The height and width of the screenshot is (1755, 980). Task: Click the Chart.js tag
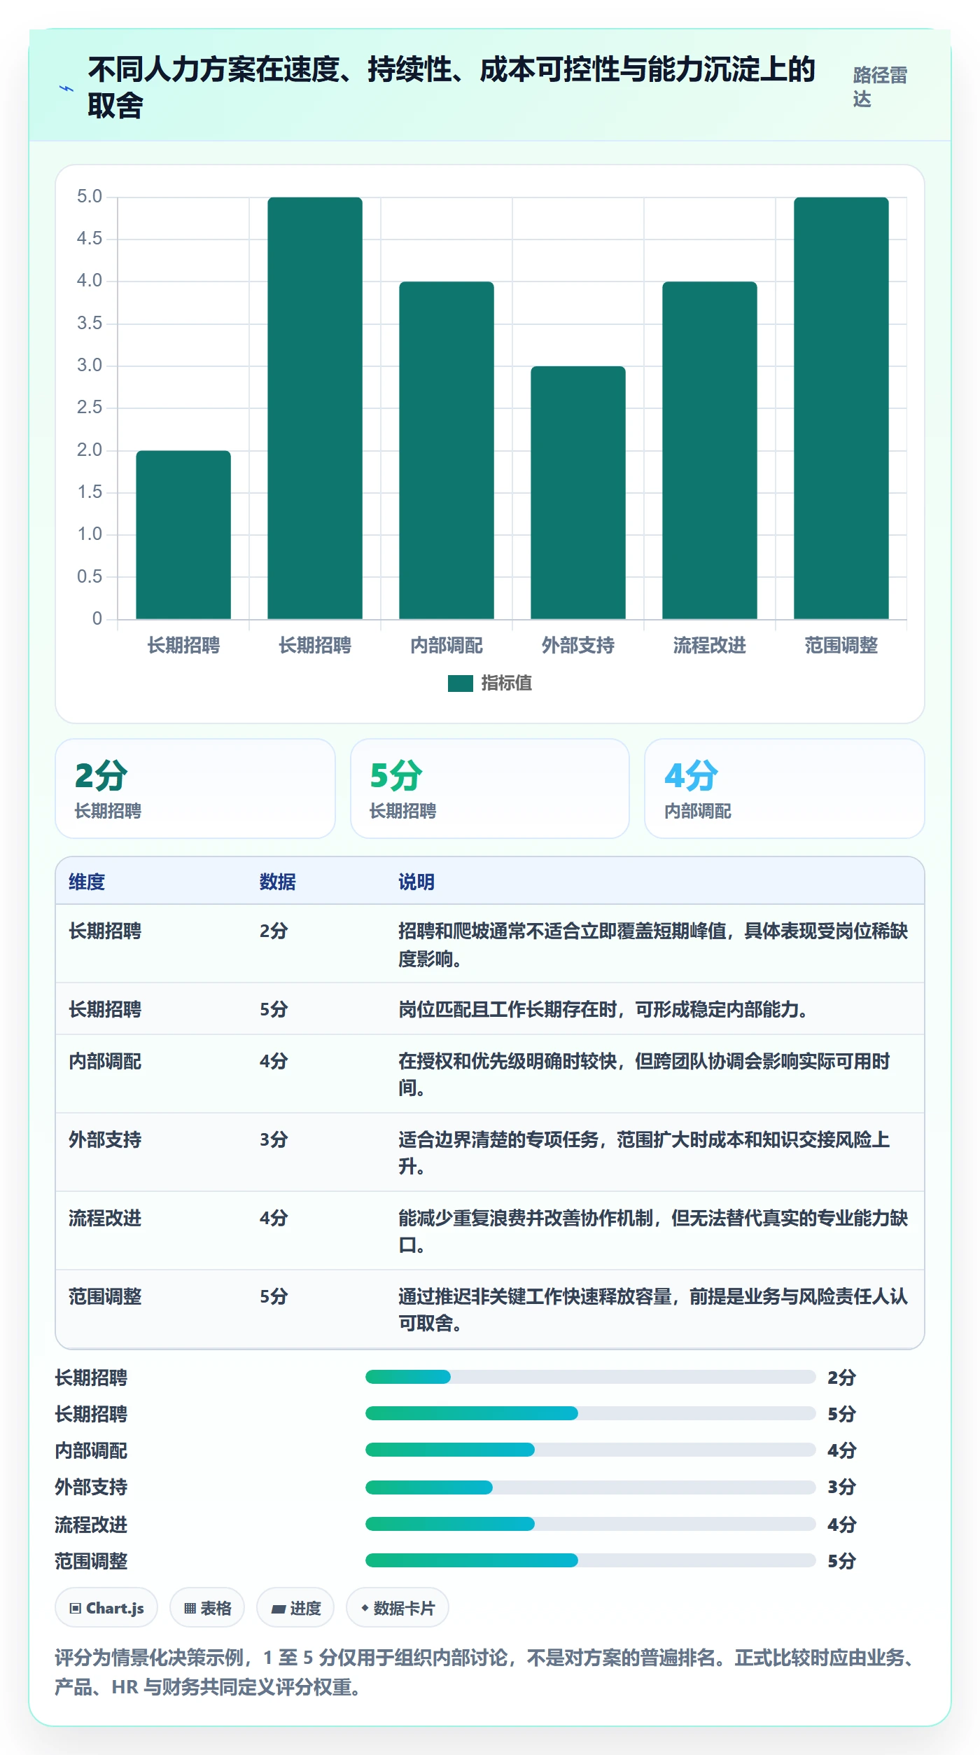106,1608
